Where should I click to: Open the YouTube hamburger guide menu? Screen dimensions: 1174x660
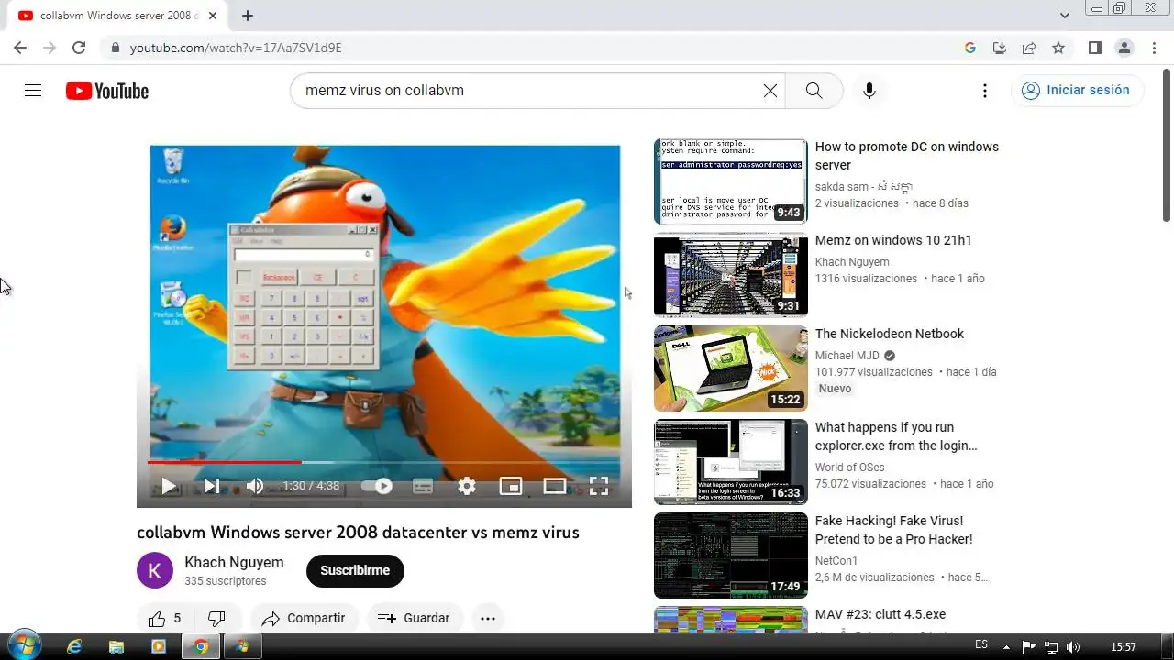33,91
